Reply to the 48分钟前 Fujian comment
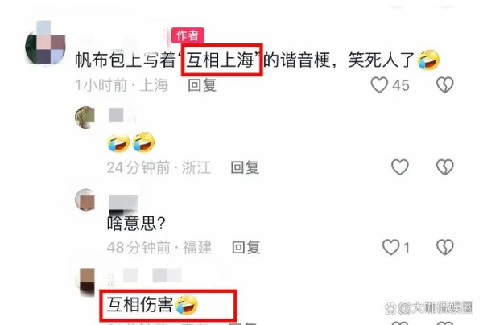 pos(246,248)
